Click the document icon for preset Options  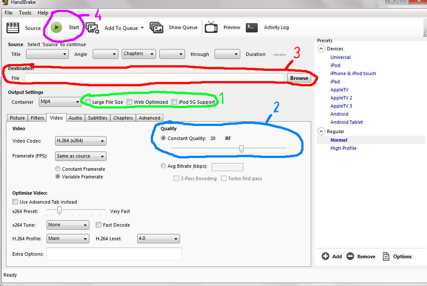(x=386, y=256)
